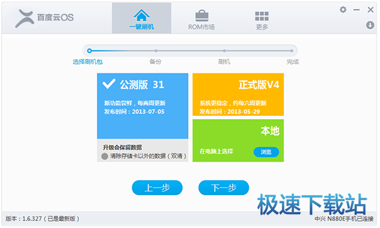
Task: Click the 在电脑上选择 text
Action: (x=216, y=151)
